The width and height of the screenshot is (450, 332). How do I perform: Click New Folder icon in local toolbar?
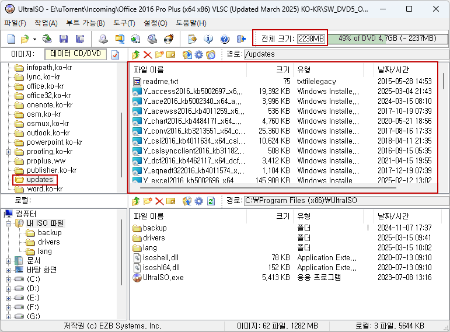pyautogui.click(x=148, y=201)
